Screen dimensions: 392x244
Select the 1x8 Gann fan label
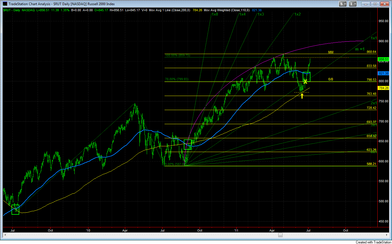[x=214, y=14]
